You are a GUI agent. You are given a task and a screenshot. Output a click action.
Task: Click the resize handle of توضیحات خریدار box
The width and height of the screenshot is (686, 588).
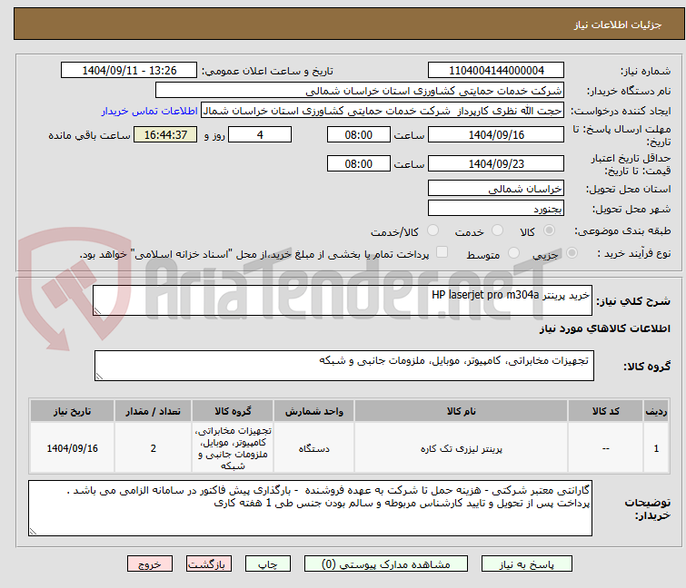(x=34, y=532)
